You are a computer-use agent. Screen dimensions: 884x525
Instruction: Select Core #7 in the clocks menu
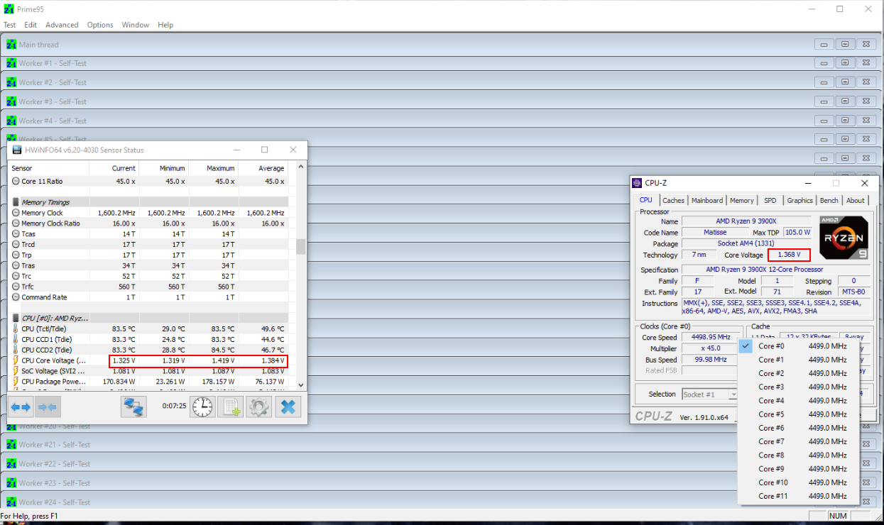[x=798, y=441]
